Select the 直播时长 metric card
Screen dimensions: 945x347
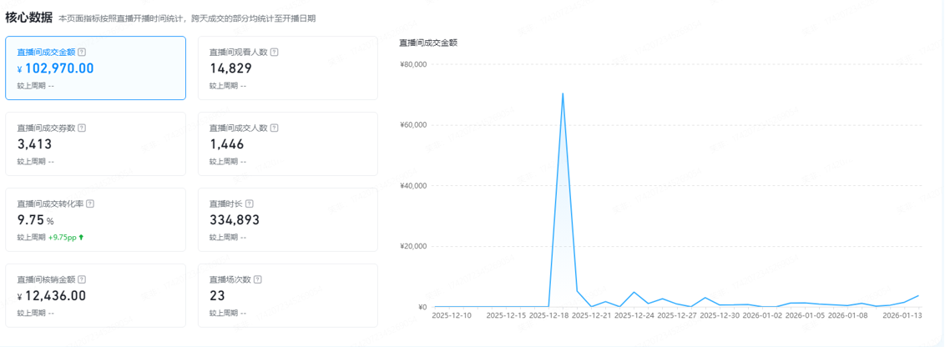pyautogui.click(x=287, y=220)
